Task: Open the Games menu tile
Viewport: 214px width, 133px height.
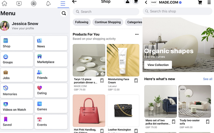Action: click(x=51, y=106)
